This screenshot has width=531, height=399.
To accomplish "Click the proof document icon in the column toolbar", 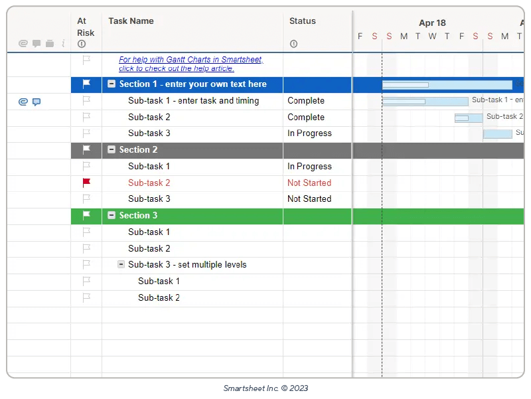I will point(50,43).
